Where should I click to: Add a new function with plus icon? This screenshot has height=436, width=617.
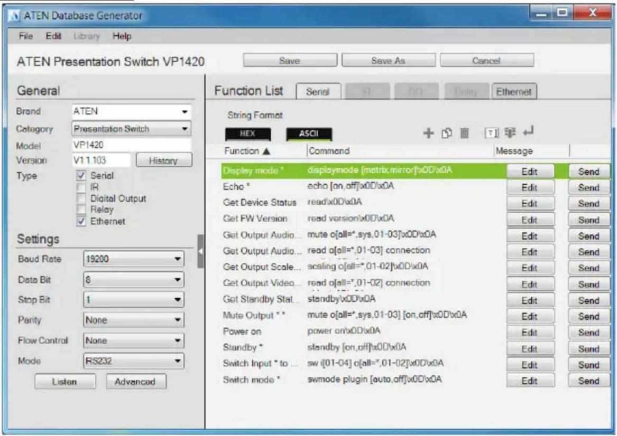(x=428, y=133)
